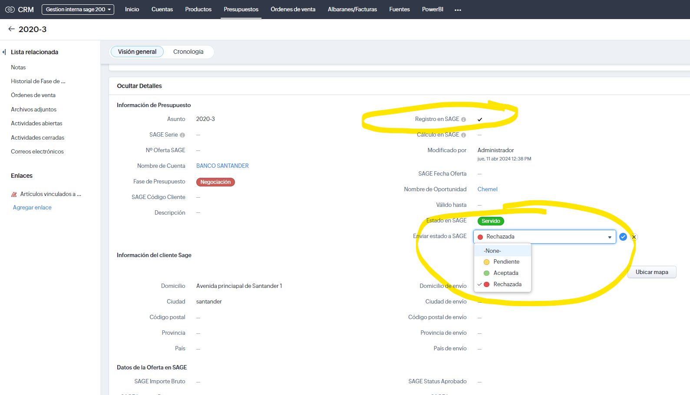Cancel the Enviar estado a SAGE edit
Viewport: 690px width, 395px height.
(x=634, y=237)
